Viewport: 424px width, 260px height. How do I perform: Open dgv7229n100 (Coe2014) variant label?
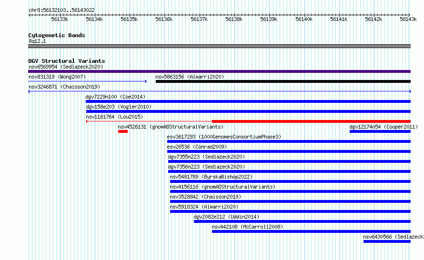pyautogui.click(x=115, y=97)
